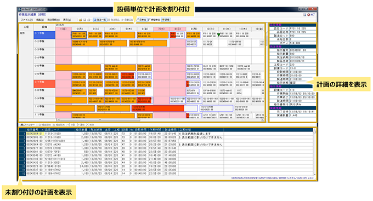Click message 発注納期を超過します
The height and width of the screenshot is (201, 373).
[196, 134]
